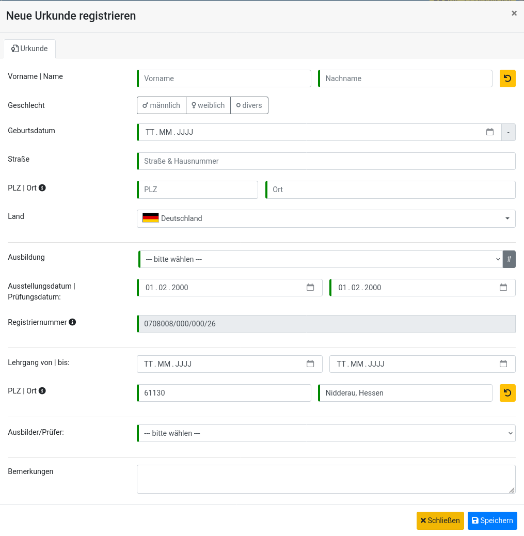Select weiblich gender option
The height and width of the screenshot is (536, 524).
208,105
